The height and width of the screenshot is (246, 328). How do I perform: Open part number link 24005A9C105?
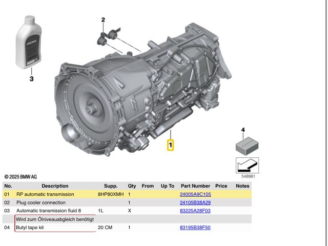tap(195, 195)
